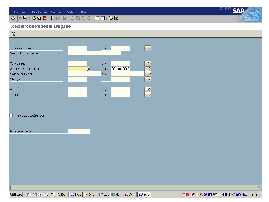Open multiple selection for Fallnummer
Viewport: 269px width, 202px height.
[x=148, y=63]
